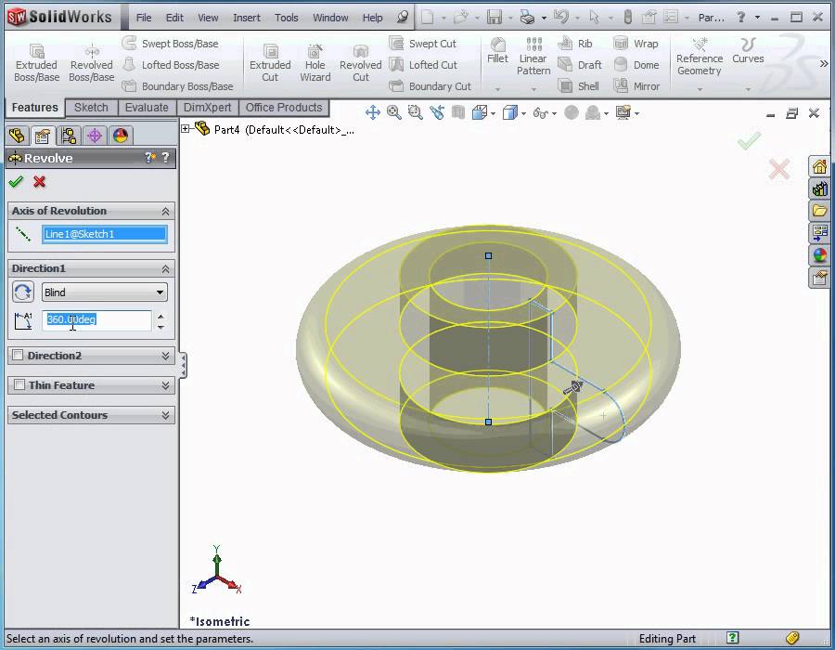
Task: Click the Linear Pattern tool
Action: [533, 57]
